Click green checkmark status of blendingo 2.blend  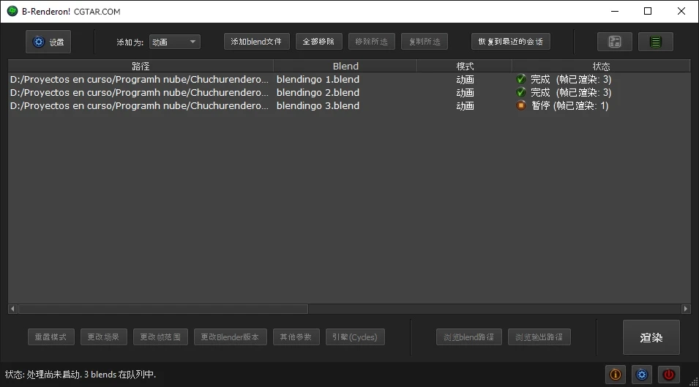521,92
